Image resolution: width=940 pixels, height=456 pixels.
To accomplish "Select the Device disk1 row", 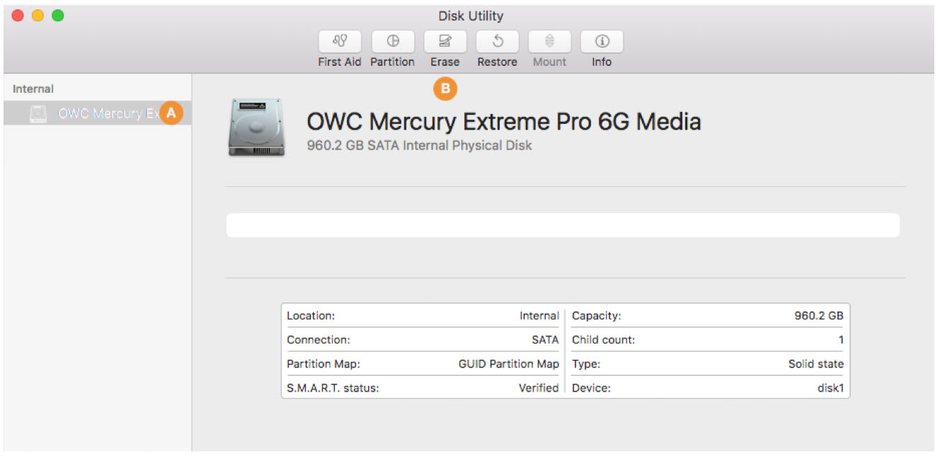I will coord(707,388).
